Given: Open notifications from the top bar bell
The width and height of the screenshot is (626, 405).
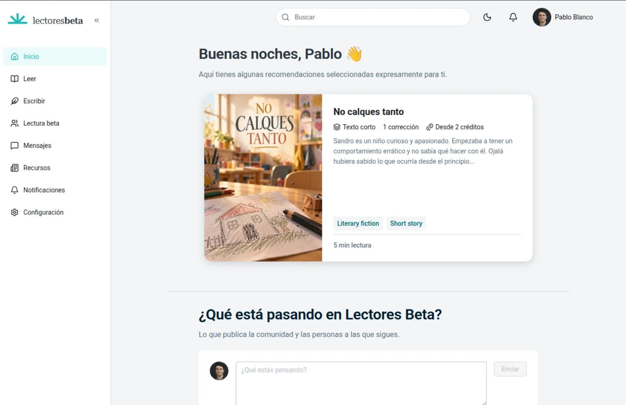Looking at the screenshot, I should coord(513,17).
